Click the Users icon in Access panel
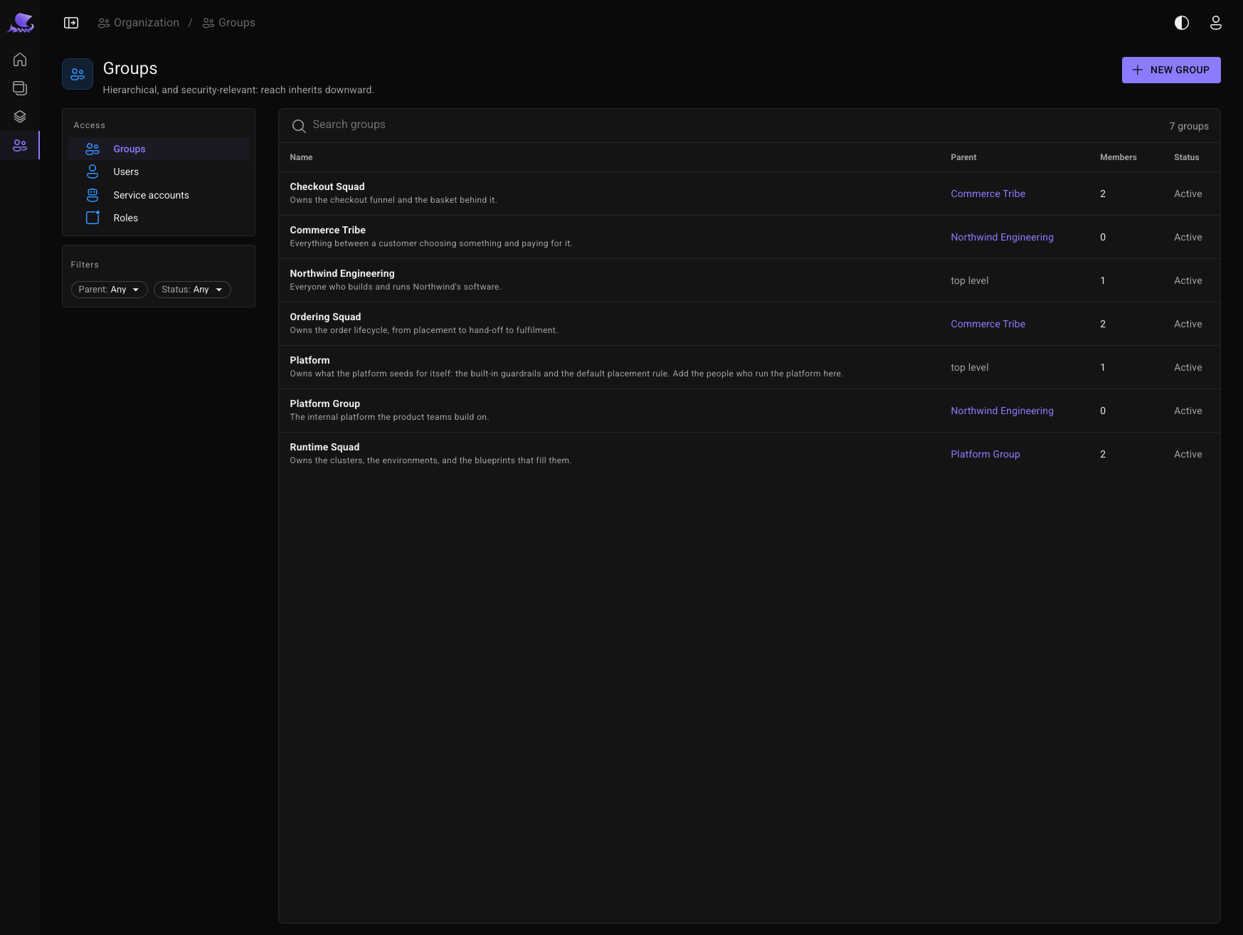The height and width of the screenshot is (935, 1243). click(x=92, y=171)
